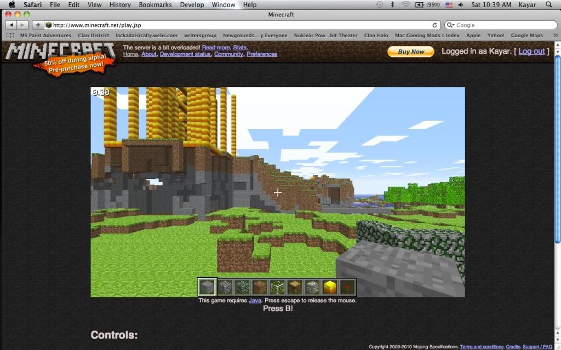
Task: Select the gravel block in the hotbar
Action: tap(312, 287)
